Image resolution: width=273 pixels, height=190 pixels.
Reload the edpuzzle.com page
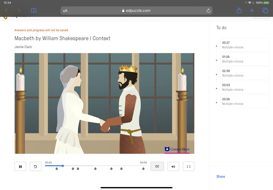pos(208,10)
